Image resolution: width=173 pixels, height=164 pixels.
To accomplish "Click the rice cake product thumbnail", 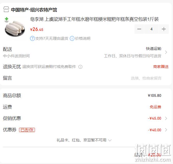I will [x=15, y=27].
